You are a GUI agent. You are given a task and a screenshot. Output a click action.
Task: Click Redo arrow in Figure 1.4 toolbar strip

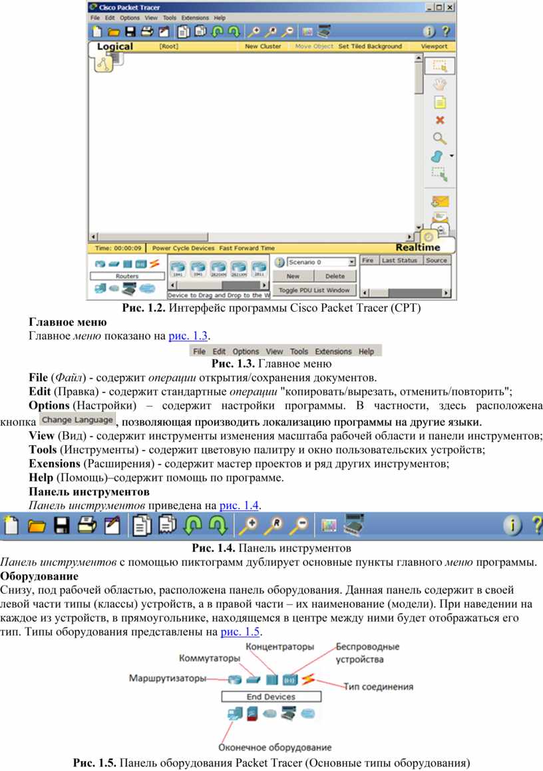point(218,525)
